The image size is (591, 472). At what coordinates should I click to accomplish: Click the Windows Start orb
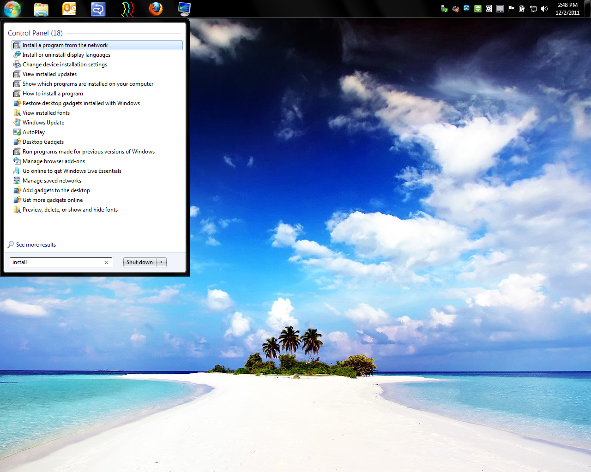click(12, 9)
